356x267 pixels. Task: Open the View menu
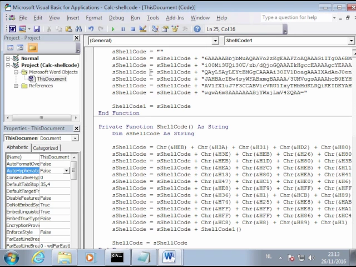click(x=55, y=18)
